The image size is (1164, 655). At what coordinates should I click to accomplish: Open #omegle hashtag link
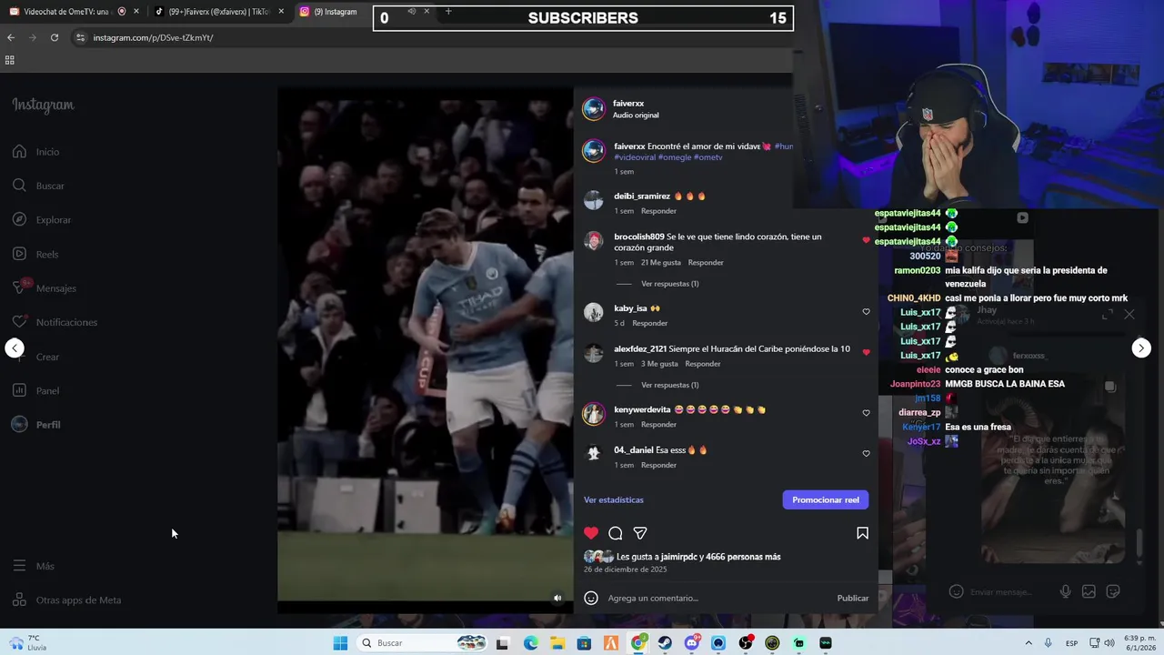(x=675, y=157)
